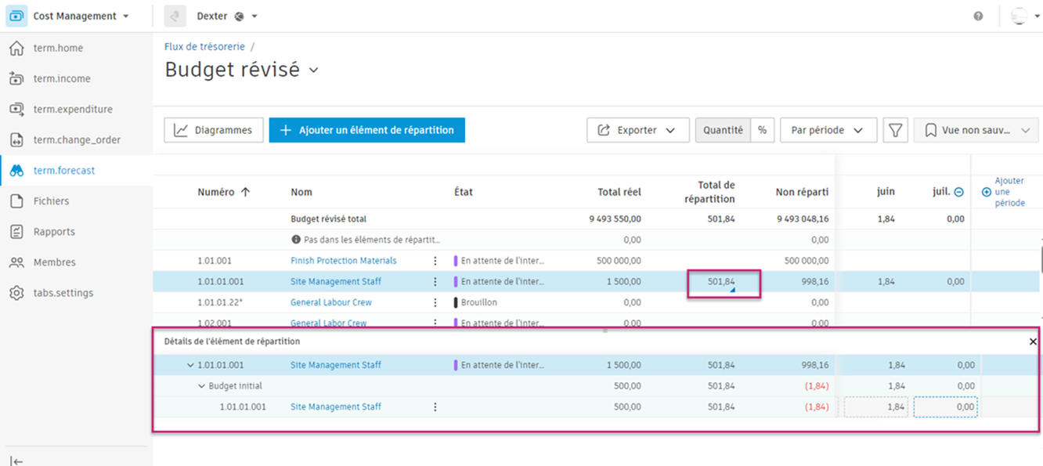Switch to Quantité display mode

click(723, 130)
